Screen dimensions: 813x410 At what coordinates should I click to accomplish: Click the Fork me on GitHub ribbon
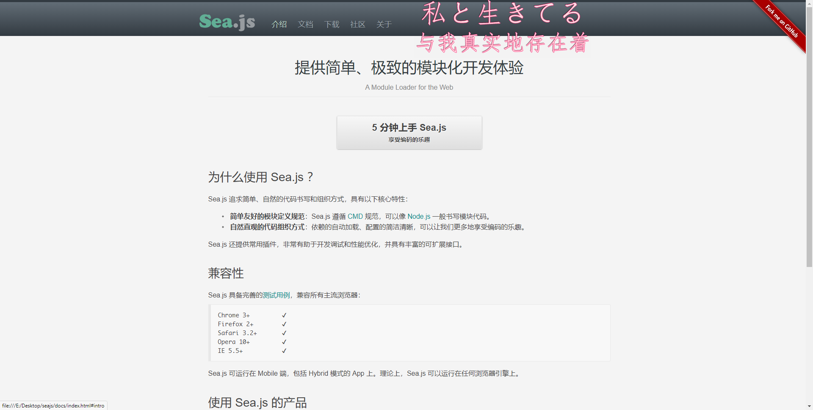(782, 21)
